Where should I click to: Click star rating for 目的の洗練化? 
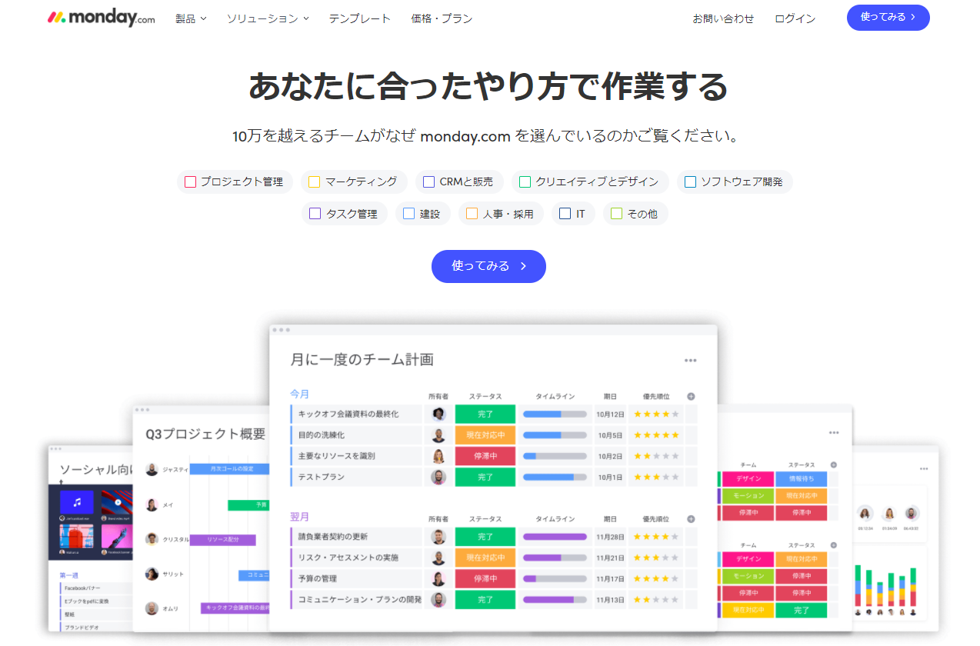(x=656, y=435)
